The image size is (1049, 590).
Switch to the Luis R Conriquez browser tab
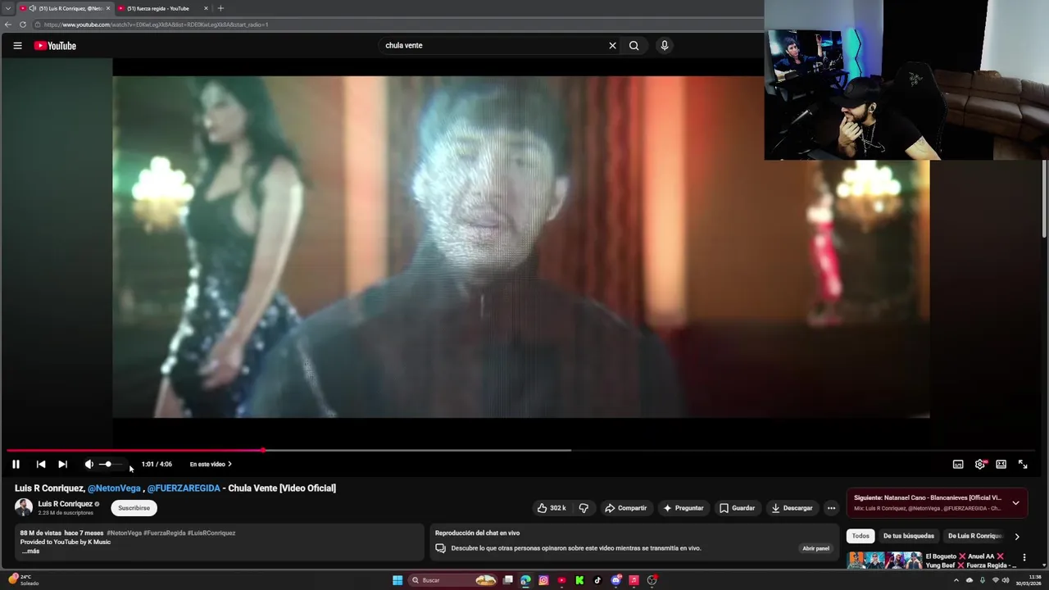[66, 8]
